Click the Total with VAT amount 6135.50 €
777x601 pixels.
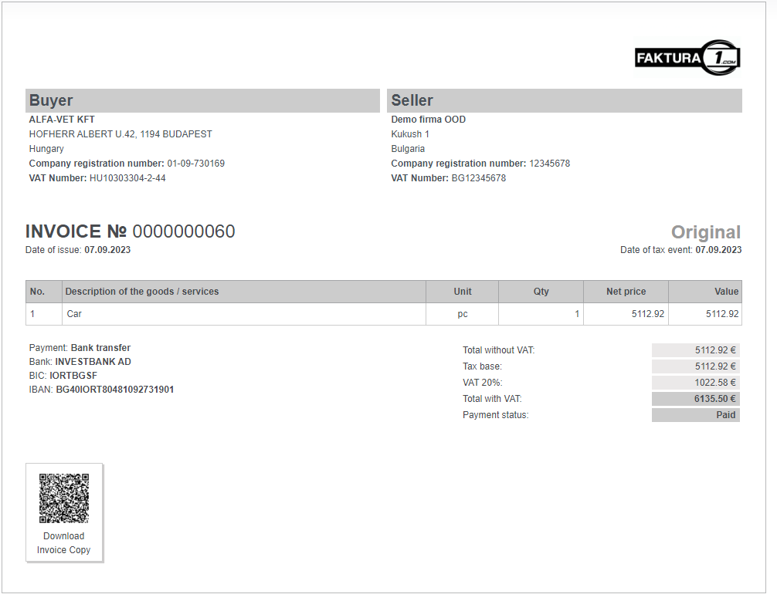714,399
